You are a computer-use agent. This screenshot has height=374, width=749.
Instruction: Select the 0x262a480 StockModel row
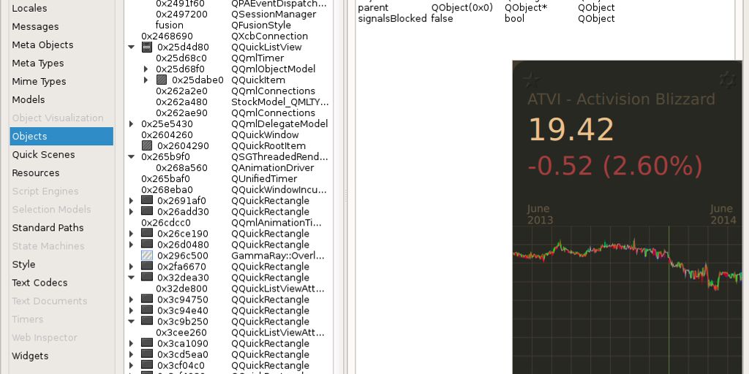(x=228, y=102)
